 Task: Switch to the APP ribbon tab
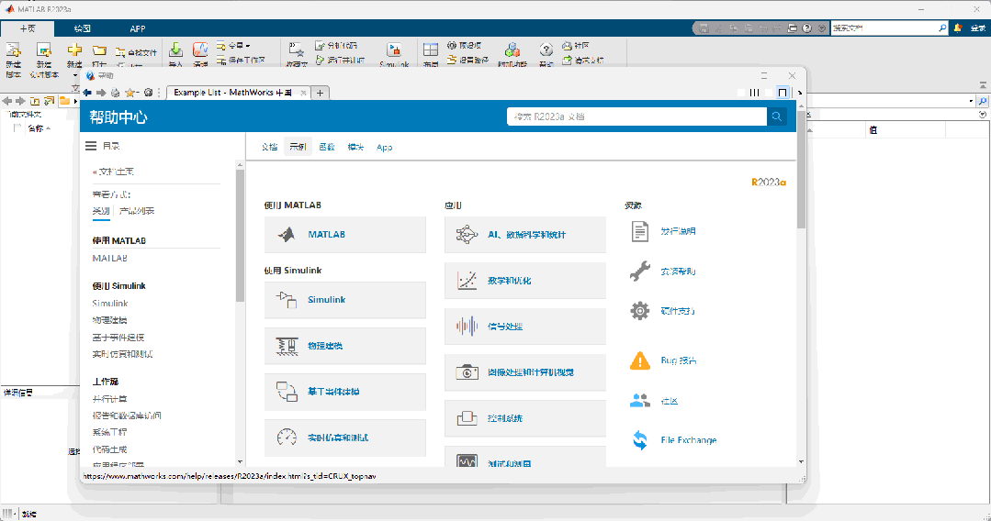(137, 28)
